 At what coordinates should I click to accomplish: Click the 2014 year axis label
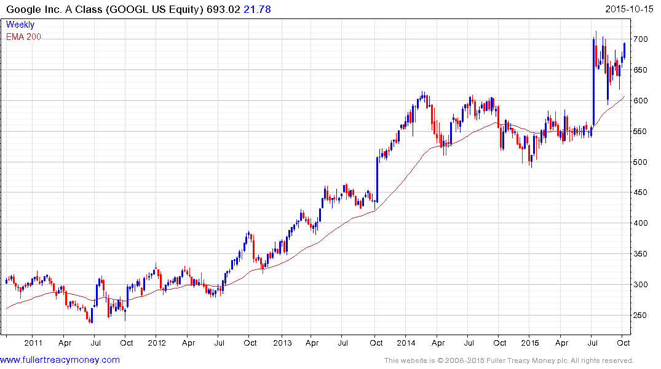[406, 343]
